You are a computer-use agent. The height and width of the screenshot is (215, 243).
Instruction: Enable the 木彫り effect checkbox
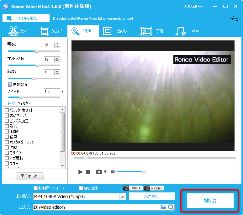(x=7, y=131)
